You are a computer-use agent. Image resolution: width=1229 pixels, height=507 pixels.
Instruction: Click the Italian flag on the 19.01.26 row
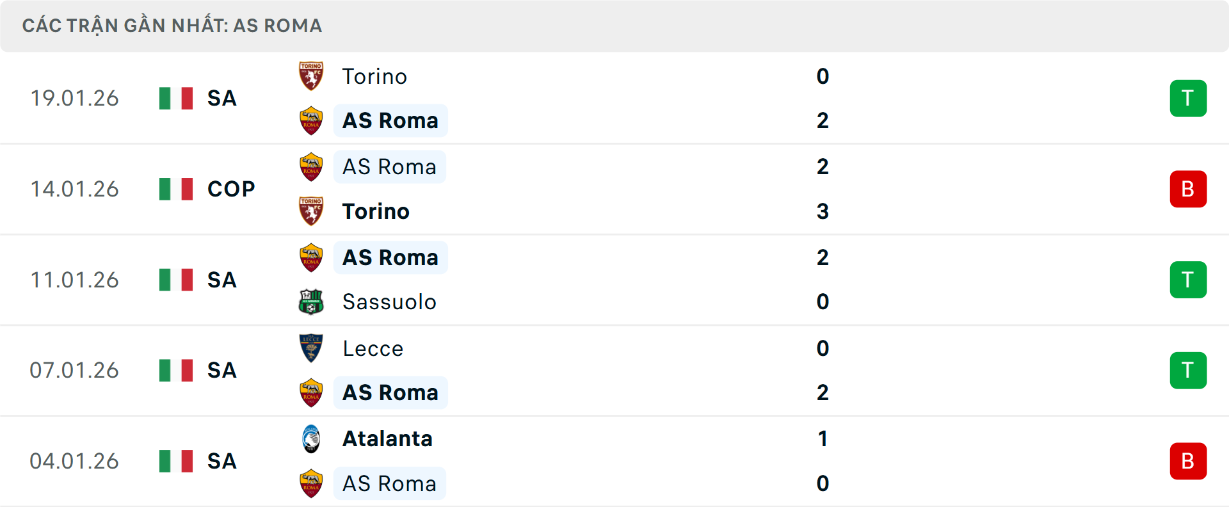[175, 98]
